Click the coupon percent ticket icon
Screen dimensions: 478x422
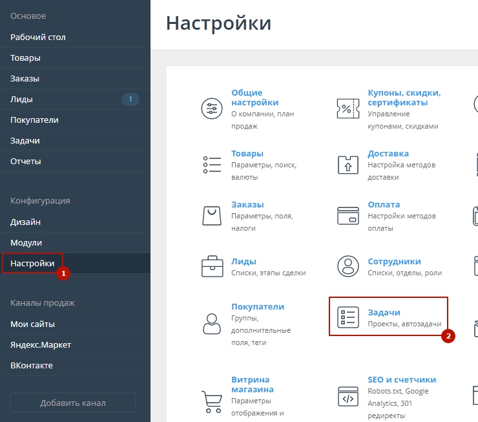[348, 108]
